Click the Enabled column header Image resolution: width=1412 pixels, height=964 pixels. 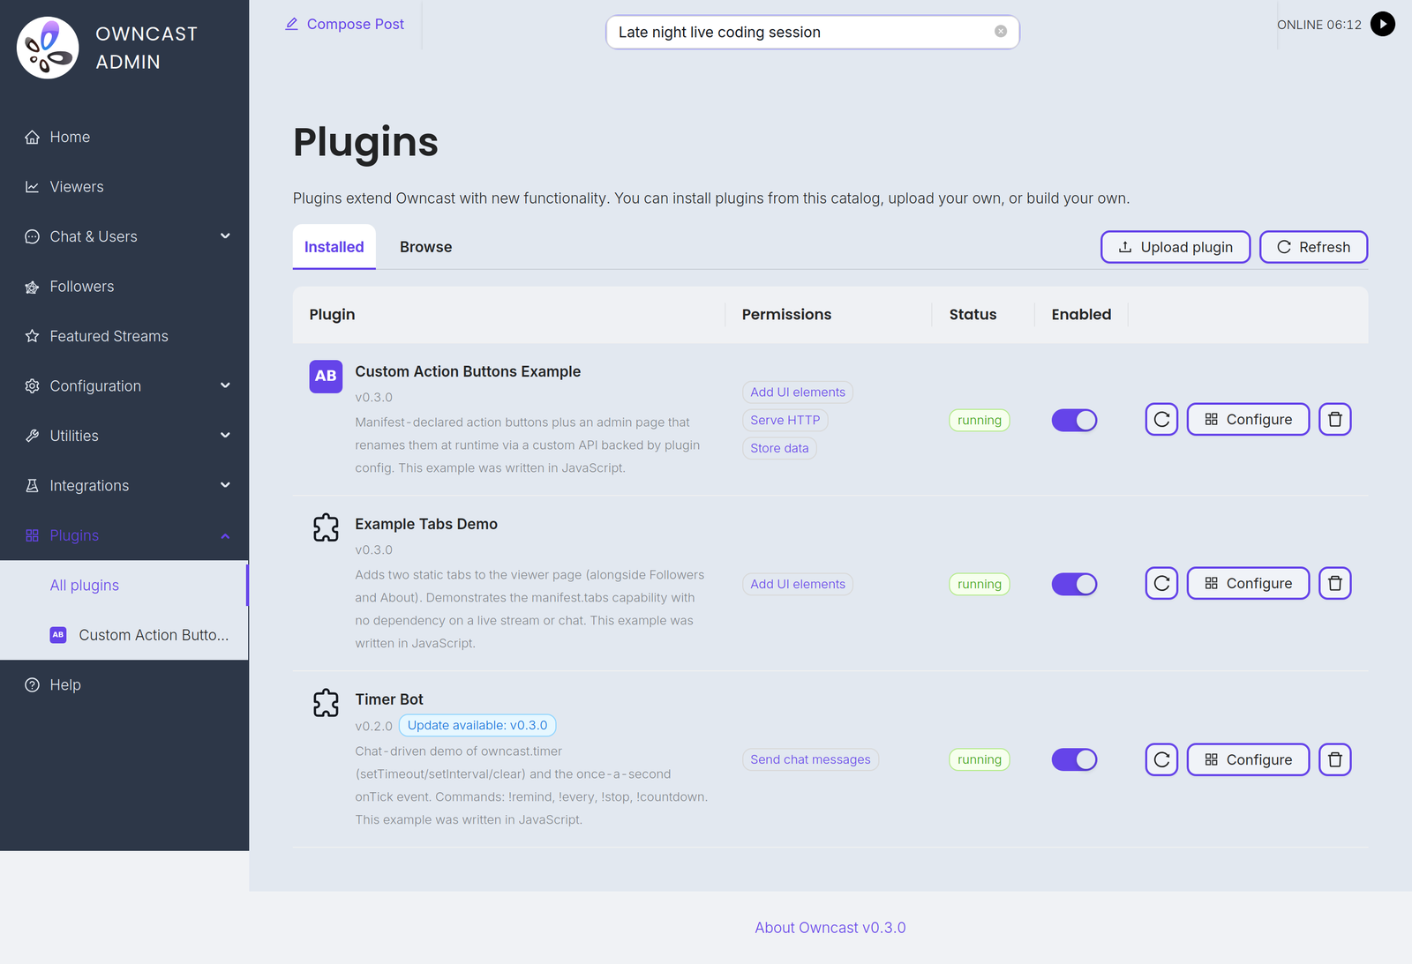(1081, 315)
